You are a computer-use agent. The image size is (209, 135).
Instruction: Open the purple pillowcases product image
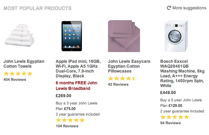pyautogui.click(x=124, y=36)
